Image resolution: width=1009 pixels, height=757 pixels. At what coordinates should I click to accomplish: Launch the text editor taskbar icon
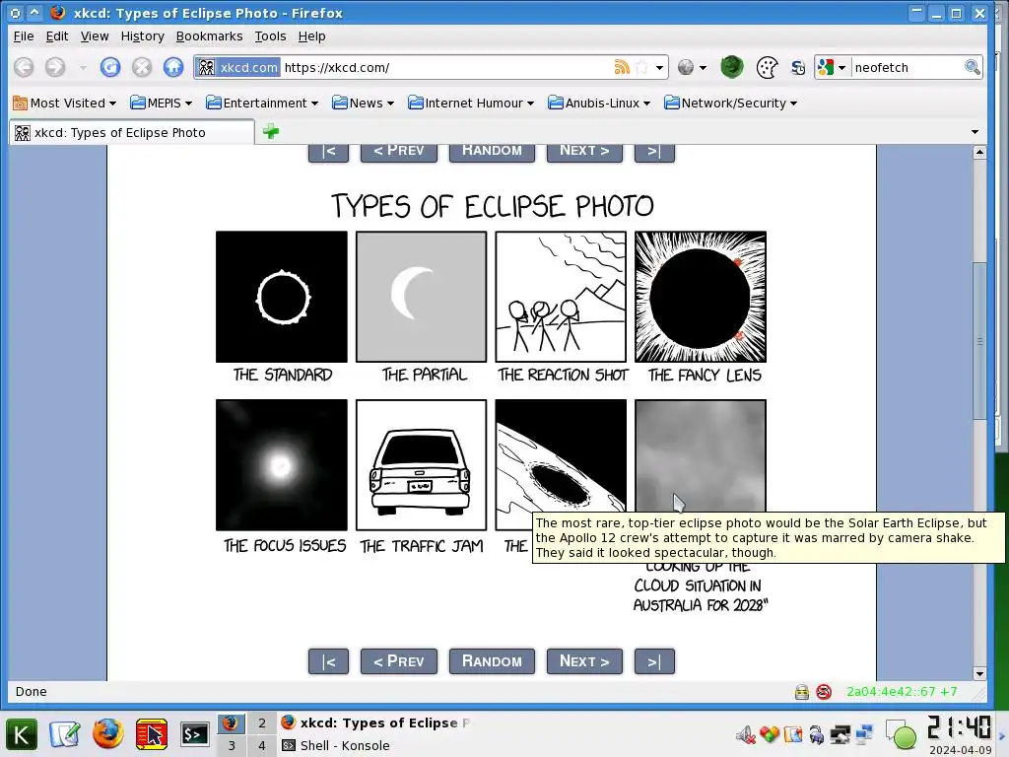[65, 734]
